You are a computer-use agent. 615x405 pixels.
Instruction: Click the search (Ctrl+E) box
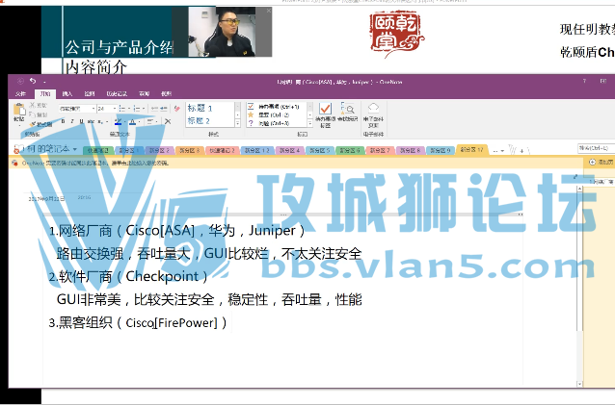click(596, 148)
